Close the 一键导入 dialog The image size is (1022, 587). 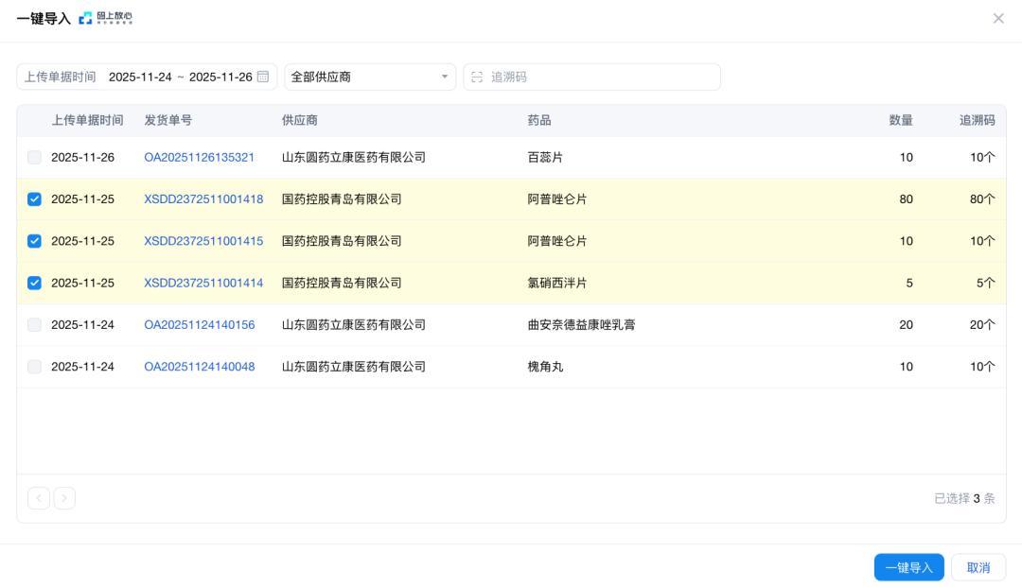(x=998, y=18)
